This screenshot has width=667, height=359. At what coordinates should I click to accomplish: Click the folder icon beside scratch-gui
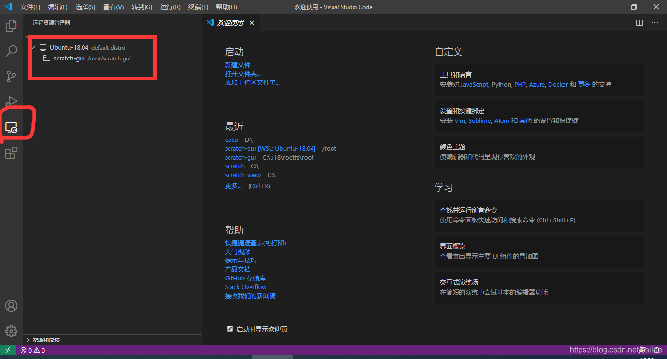click(47, 59)
